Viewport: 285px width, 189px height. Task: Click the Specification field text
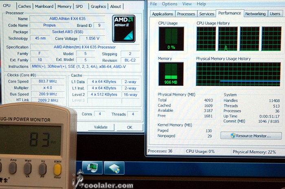[x=85, y=47]
